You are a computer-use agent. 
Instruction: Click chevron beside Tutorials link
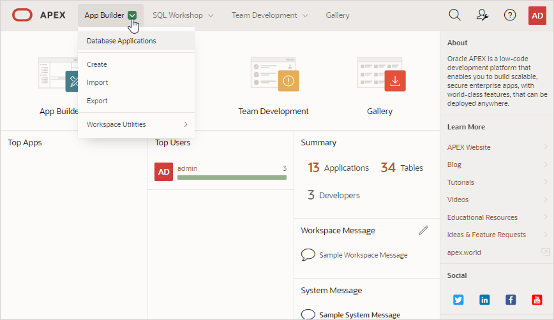click(x=546, y=182)
